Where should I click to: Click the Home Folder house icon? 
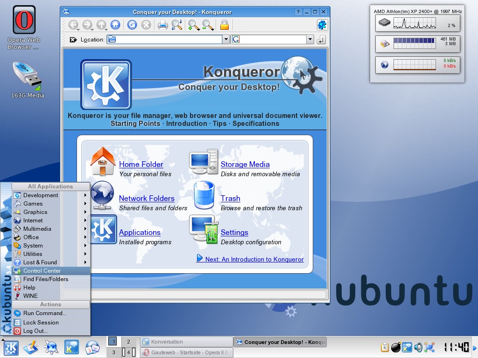pos(103,161)
